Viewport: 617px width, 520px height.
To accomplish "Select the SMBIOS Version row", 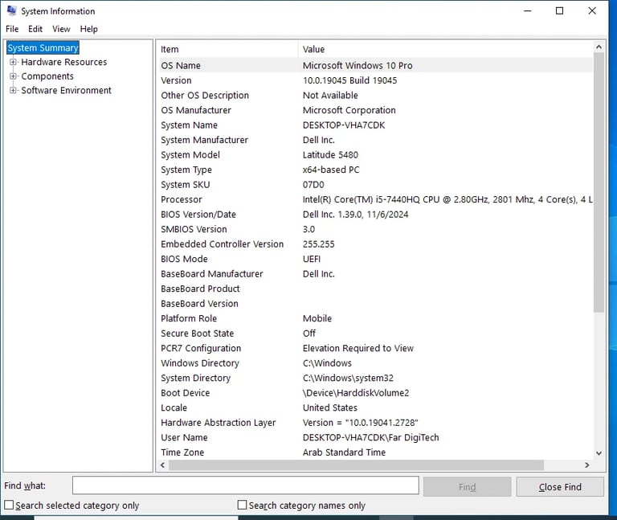I will 375,229.
